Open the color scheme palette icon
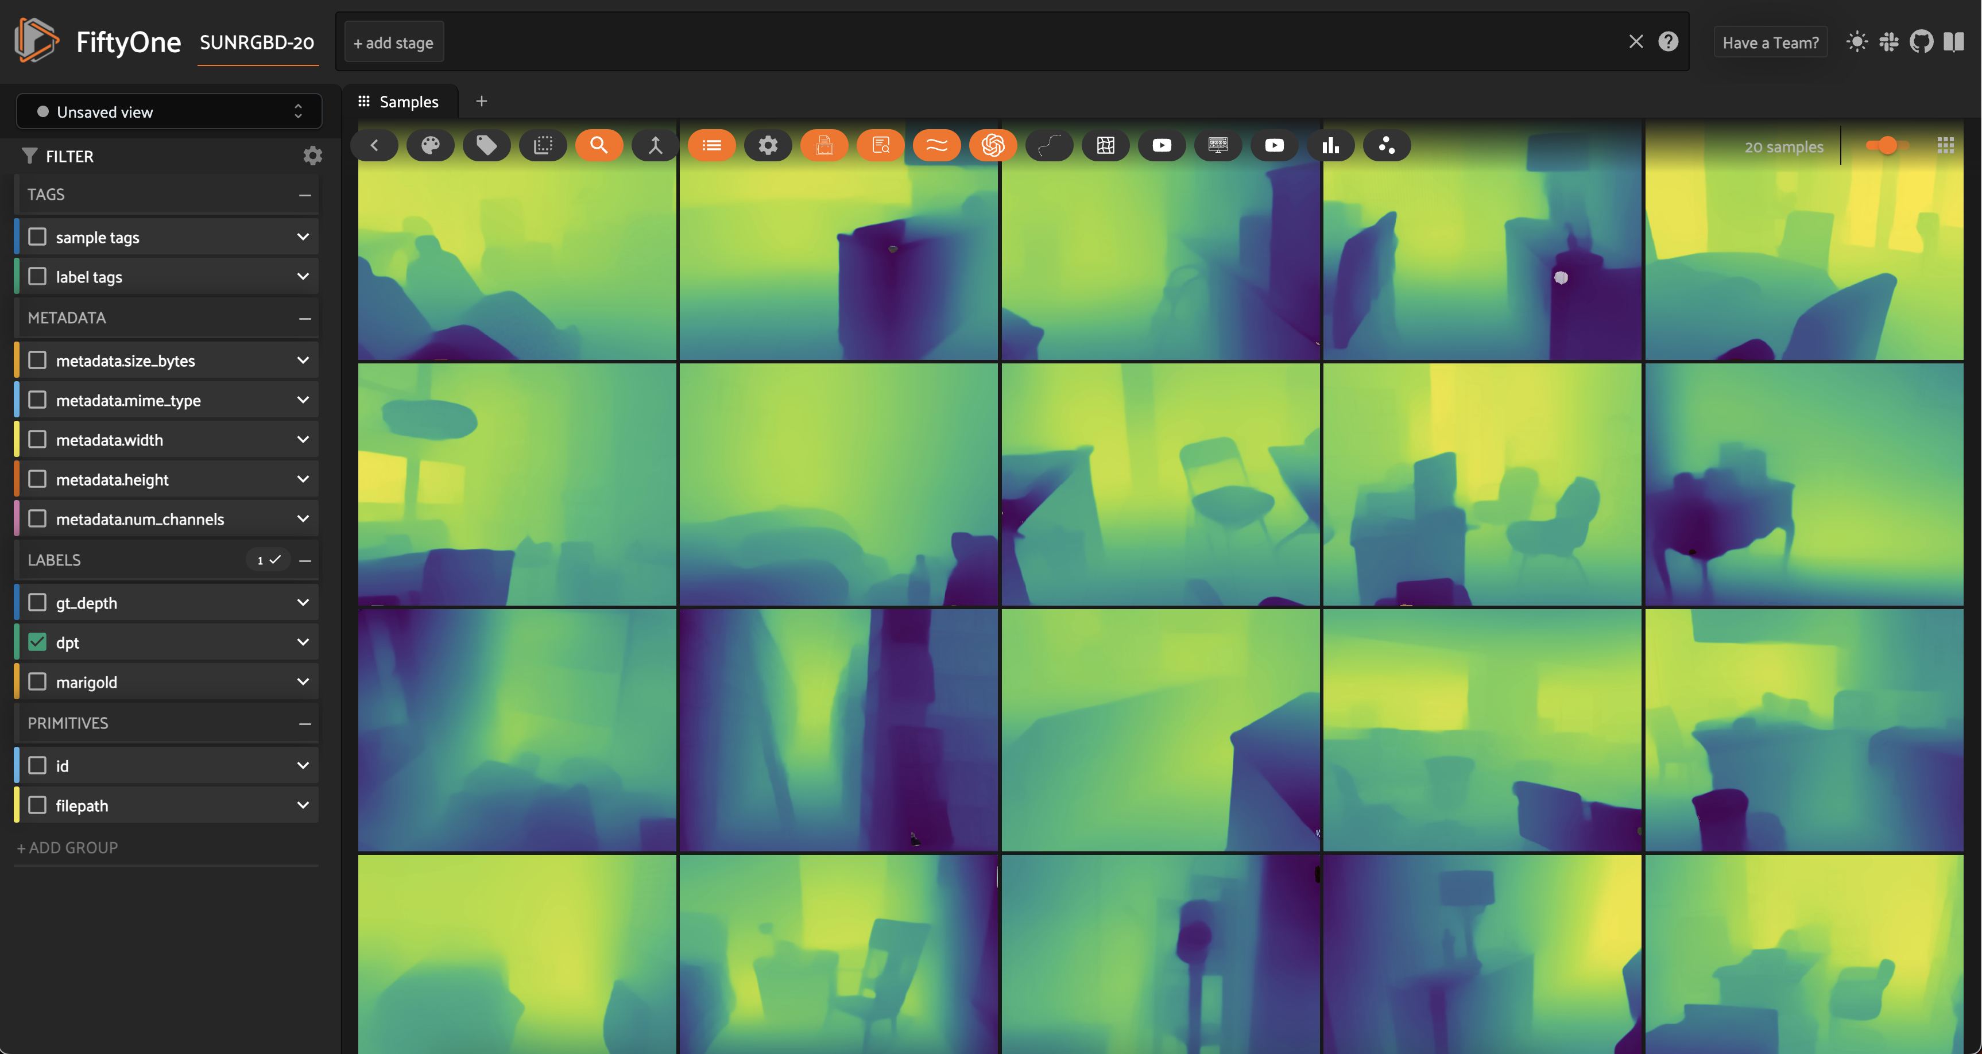Screen dimensions: 1982x1054 tap(430, 145)
